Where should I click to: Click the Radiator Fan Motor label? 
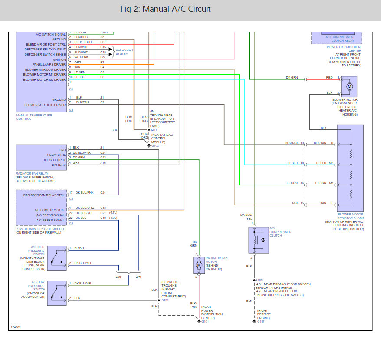(217, 260)
